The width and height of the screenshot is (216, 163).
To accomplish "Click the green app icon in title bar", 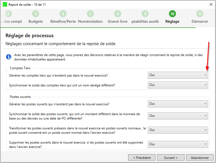I will coord(5,4).
